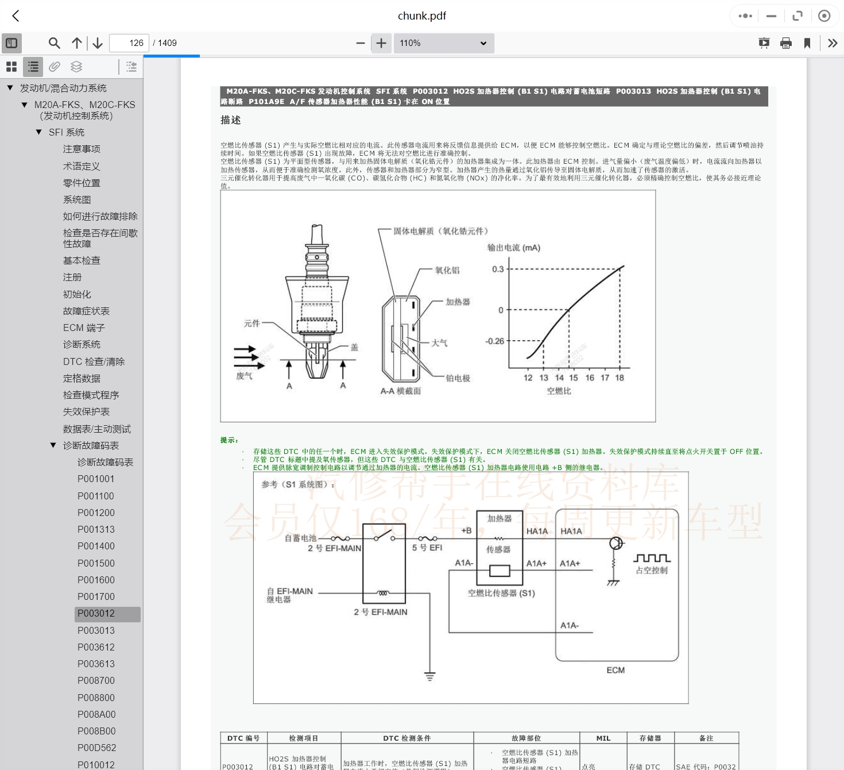Add a bookmark with the bookmark icon

coord(808,43)
